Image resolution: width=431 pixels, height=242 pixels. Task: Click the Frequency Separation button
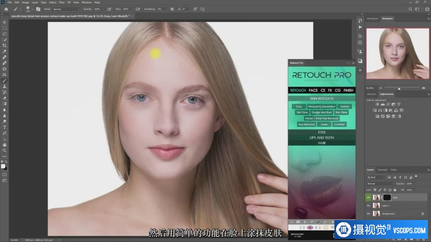pyautogui.click(x=322, y=106)
